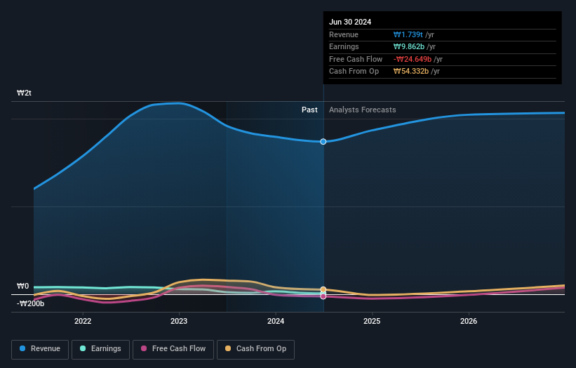Click the ₩54.332b cash from op value
The image size is (576, 368).
411,72
